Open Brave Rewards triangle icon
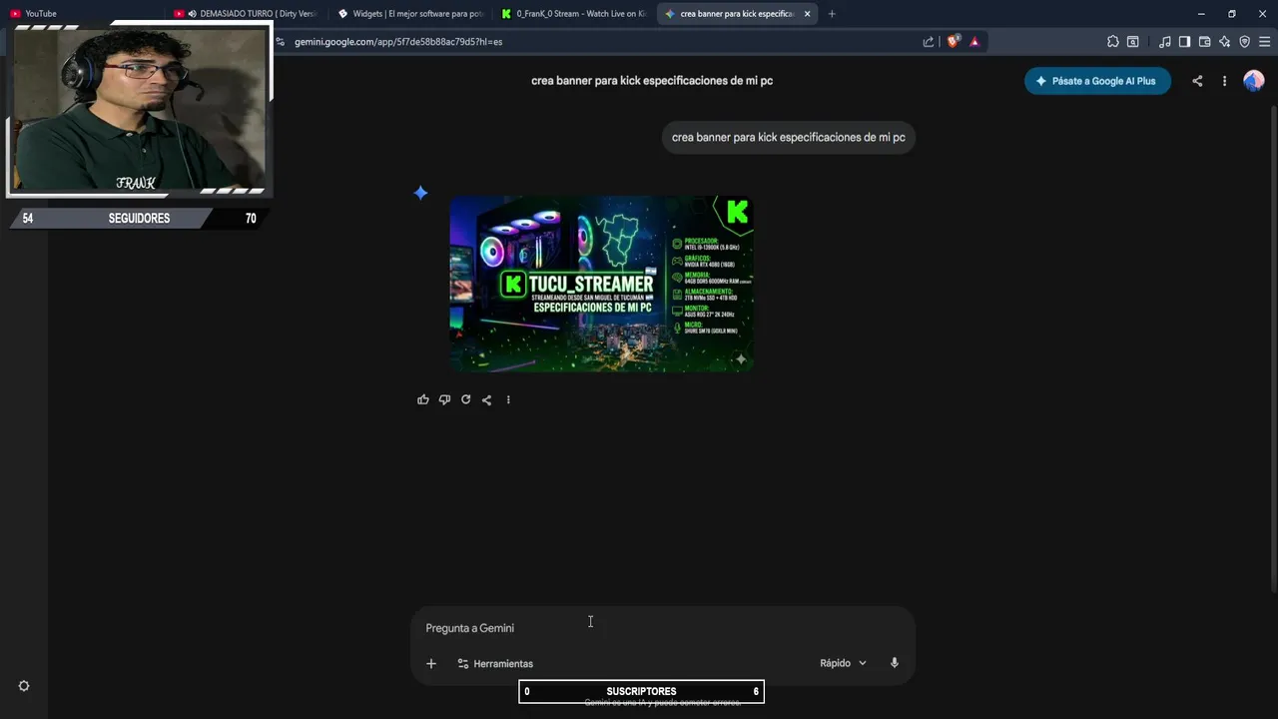Viewport: 1278px width, 719px height. point(974,42)
